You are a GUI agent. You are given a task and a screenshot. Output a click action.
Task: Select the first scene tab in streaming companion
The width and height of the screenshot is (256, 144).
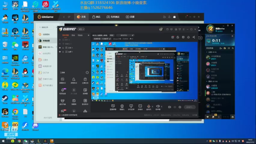tap(66, 35)
